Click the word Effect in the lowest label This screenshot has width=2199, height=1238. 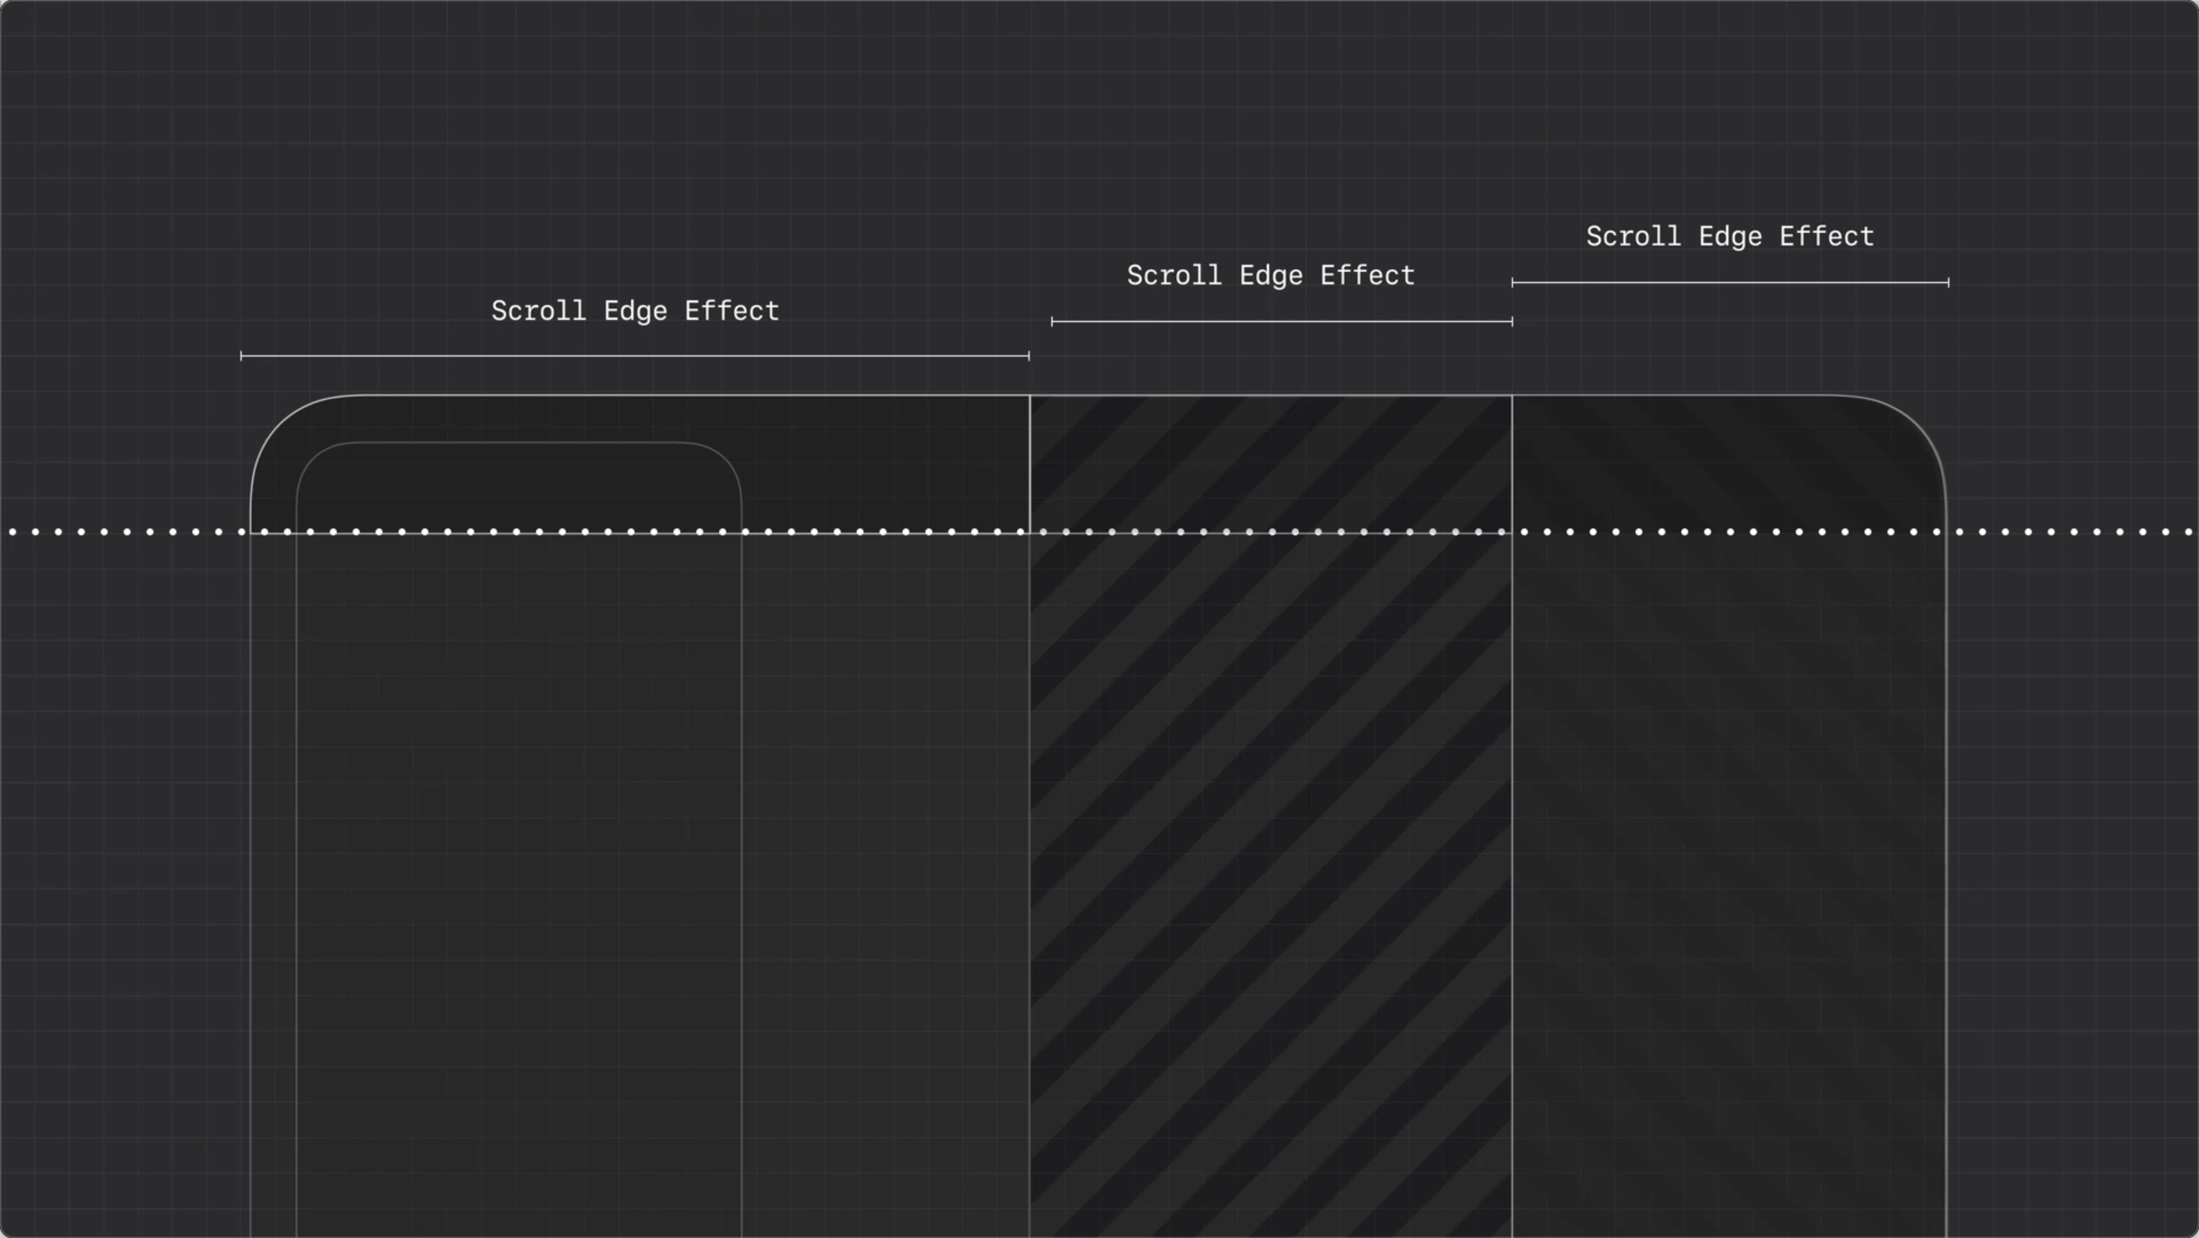(732, 311)
